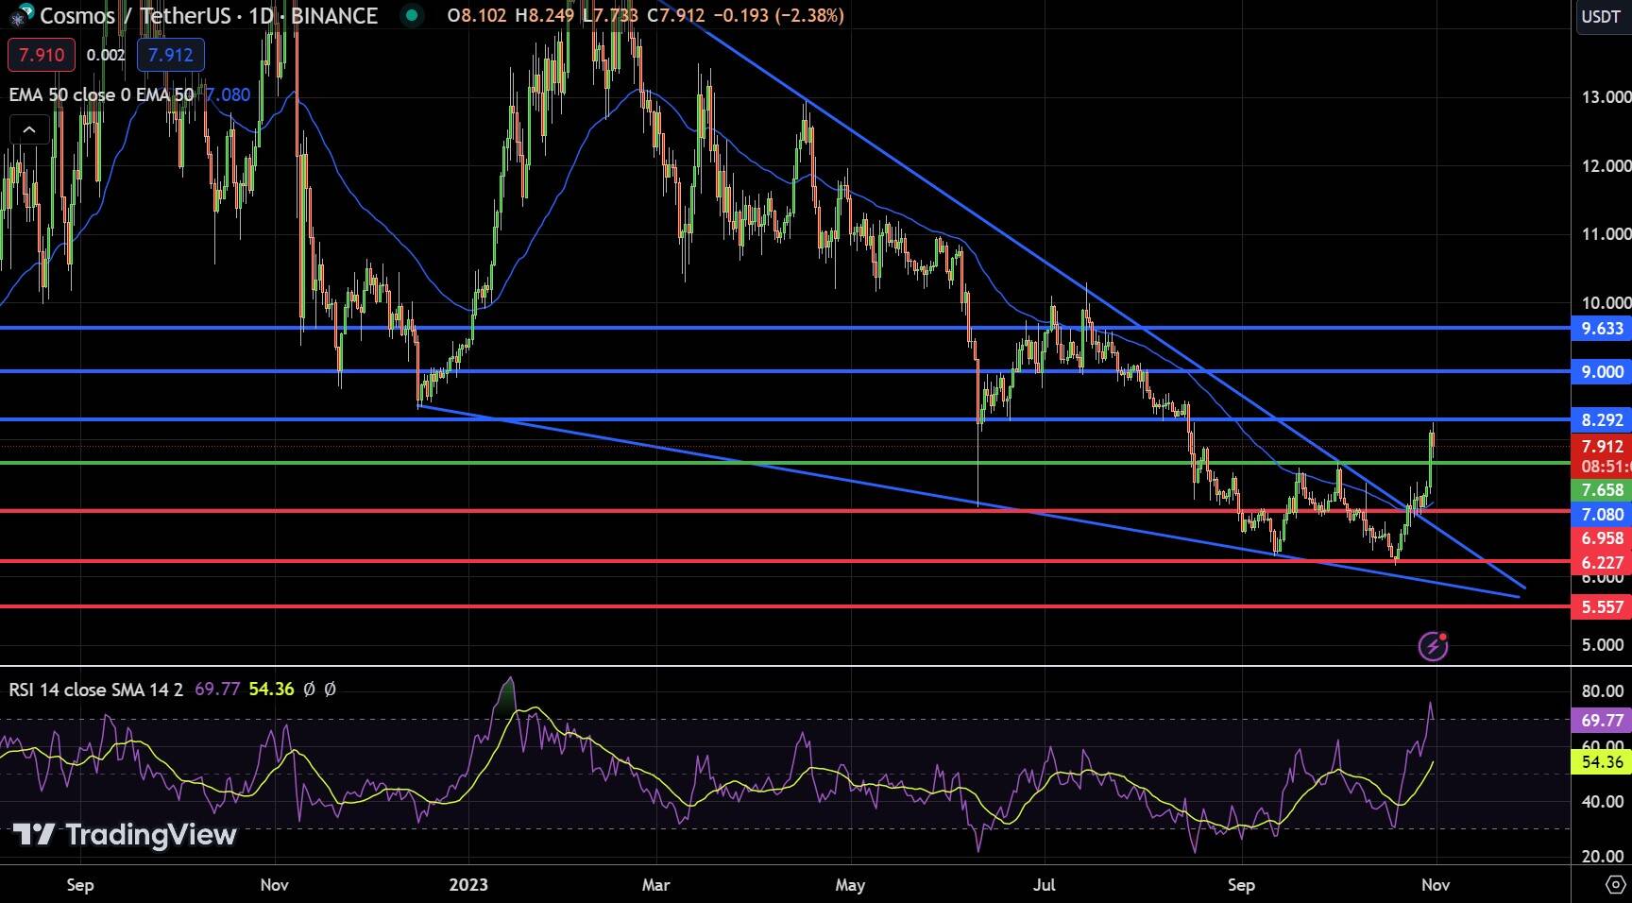The height and width of the screenshot is (903, 1632).
Task: Click the green 7.658 price label
Action: coord(1602,490)
